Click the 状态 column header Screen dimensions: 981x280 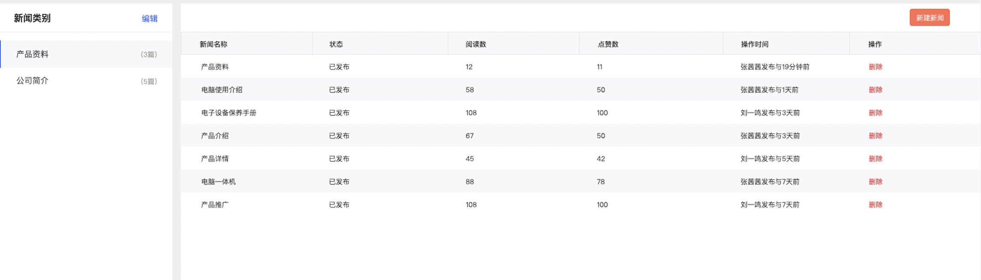pyautogui.click(x=336, y=44)
